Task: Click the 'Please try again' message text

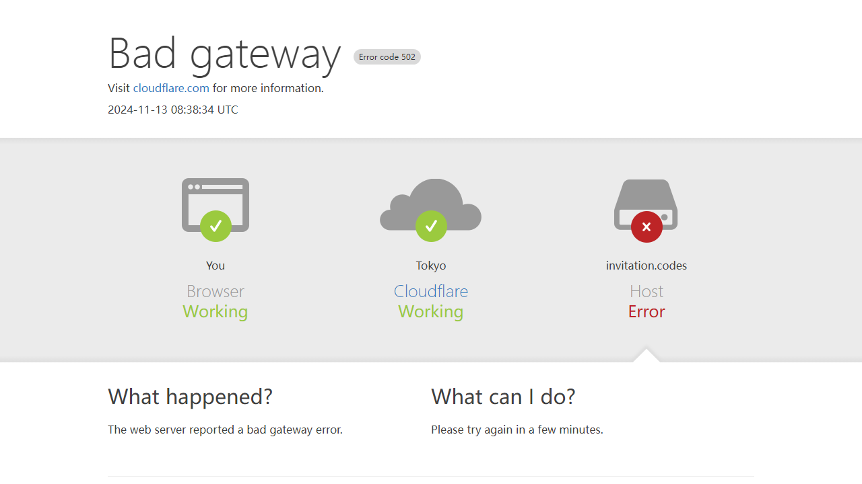Action: 517,430
